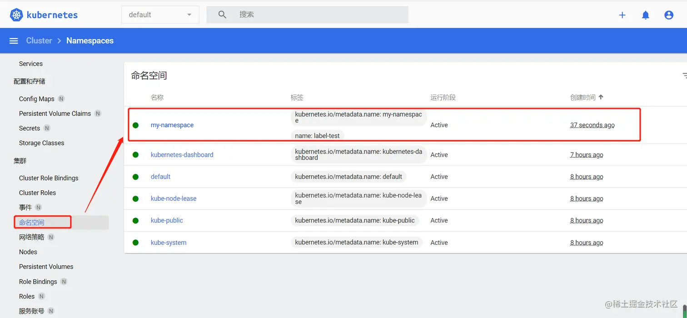The image size is (687, 318).
Task: Open 事件 events page
Action: 25,208
